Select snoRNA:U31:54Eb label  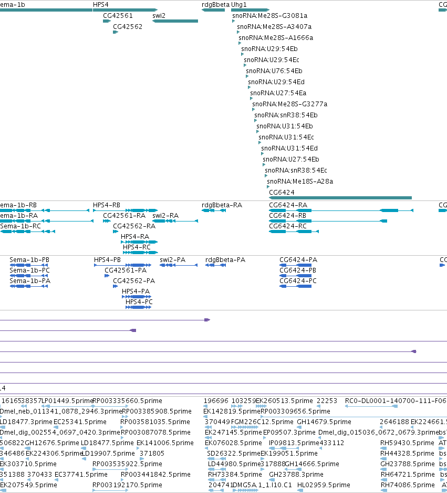click(x=285, y=126)
